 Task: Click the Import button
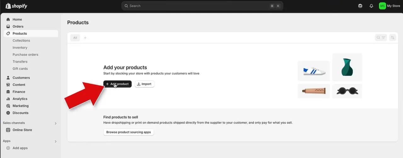(145, 84)
